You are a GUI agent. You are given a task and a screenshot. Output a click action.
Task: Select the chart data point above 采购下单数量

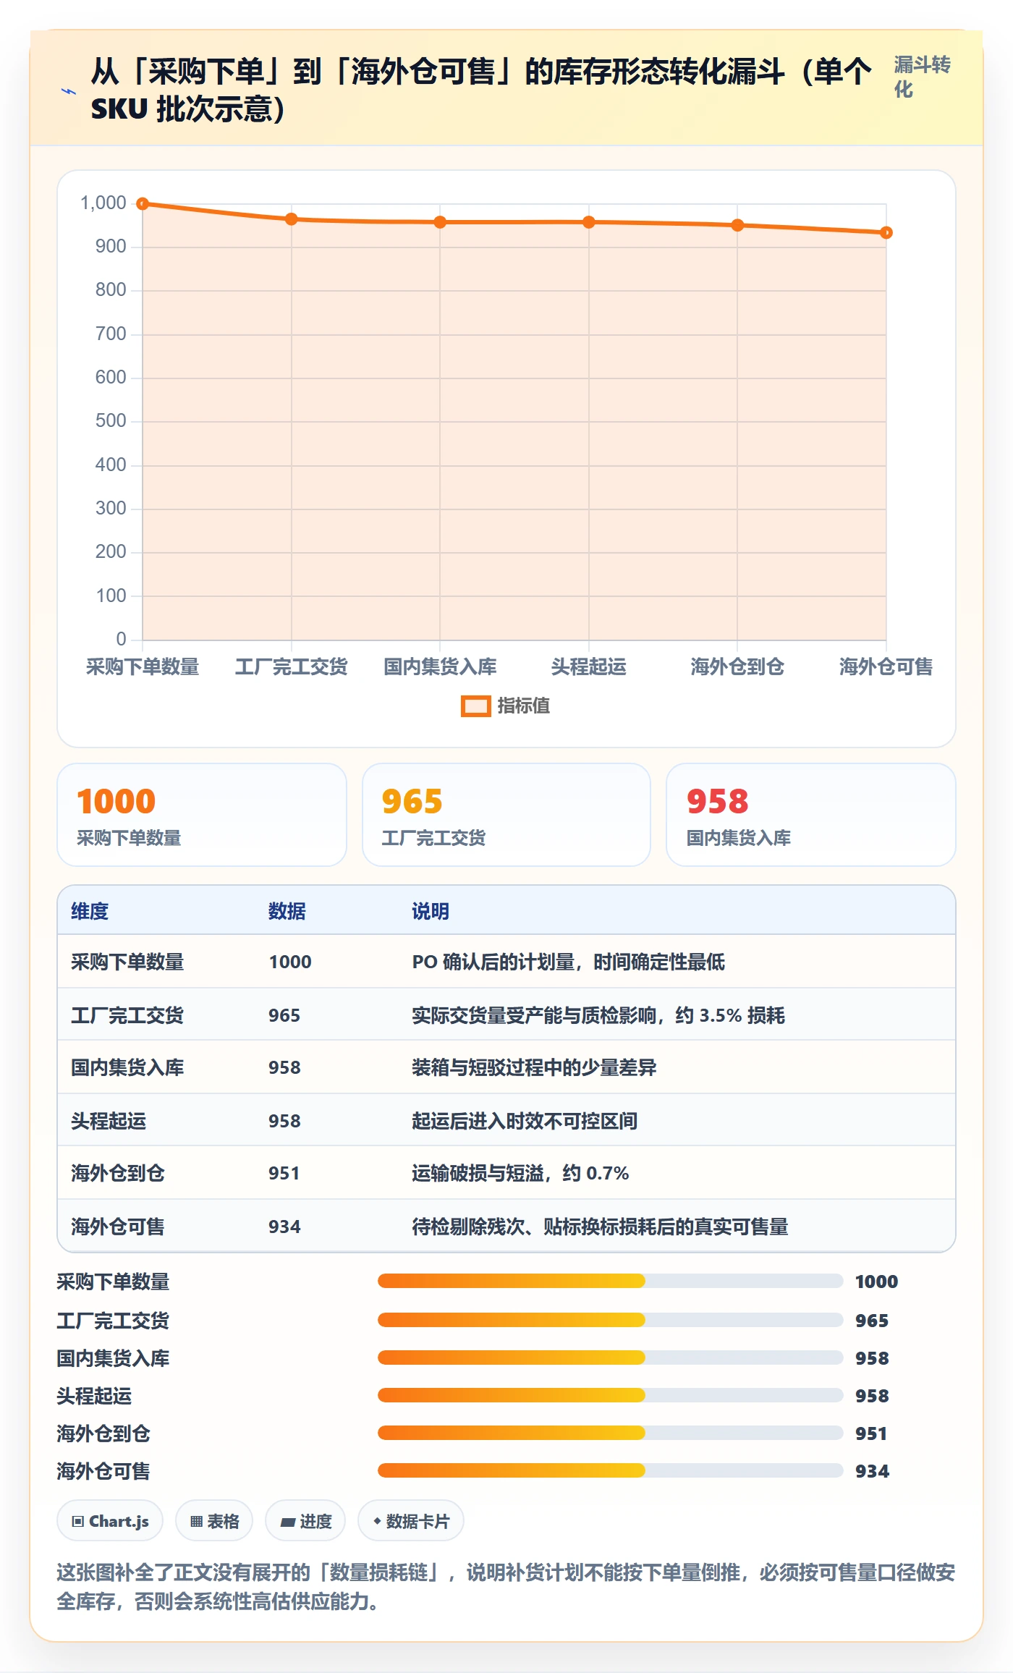point(143,204)
